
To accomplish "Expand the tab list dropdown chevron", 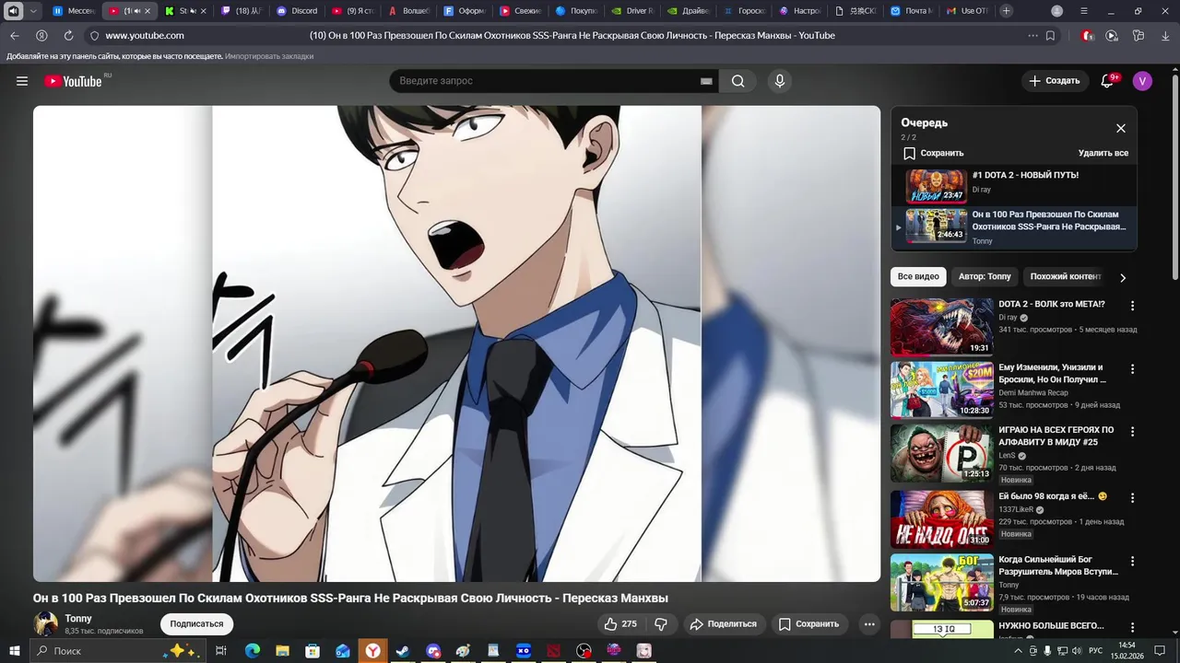I will [x=34, y=11].
